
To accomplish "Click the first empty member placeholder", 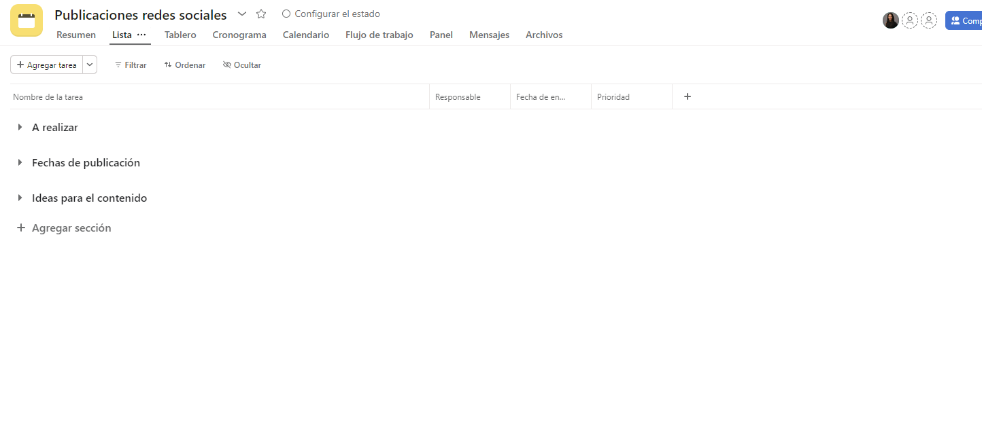I will pyautogui.click(x=910, y=20).
